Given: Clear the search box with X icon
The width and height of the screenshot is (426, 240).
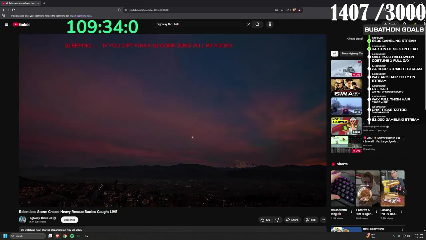Looking at the screenshot, I should click(249, 24).
